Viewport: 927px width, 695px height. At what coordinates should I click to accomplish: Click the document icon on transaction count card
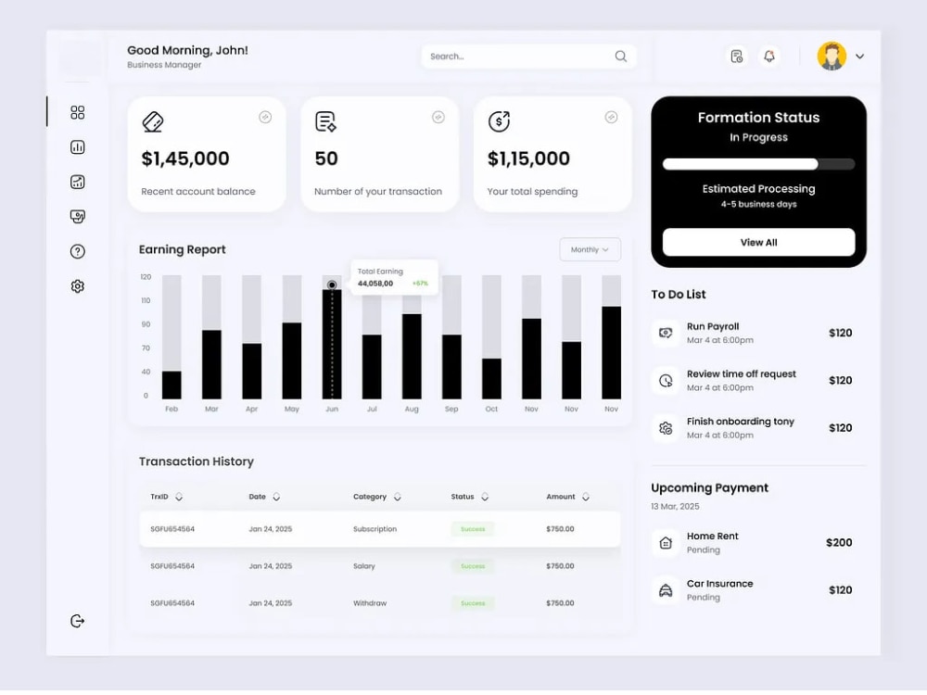click(325, 121)
